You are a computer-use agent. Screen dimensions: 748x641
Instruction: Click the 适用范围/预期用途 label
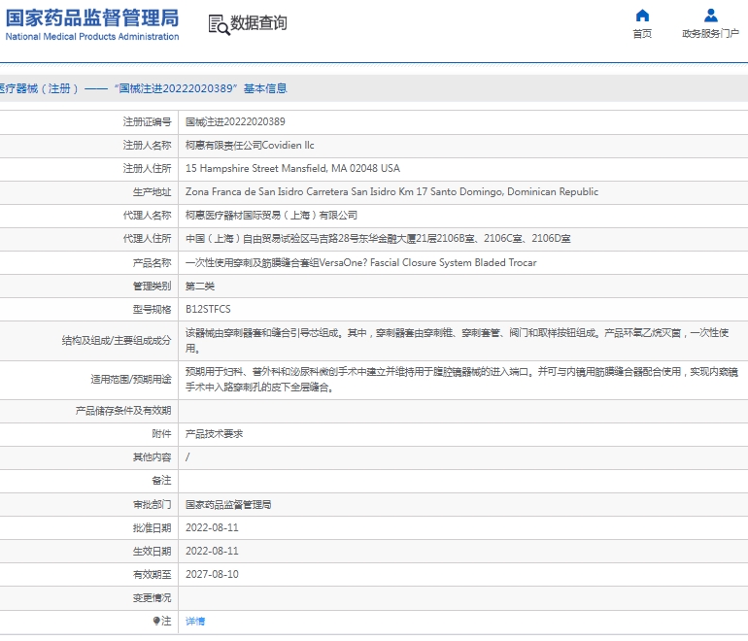point(131,380)
